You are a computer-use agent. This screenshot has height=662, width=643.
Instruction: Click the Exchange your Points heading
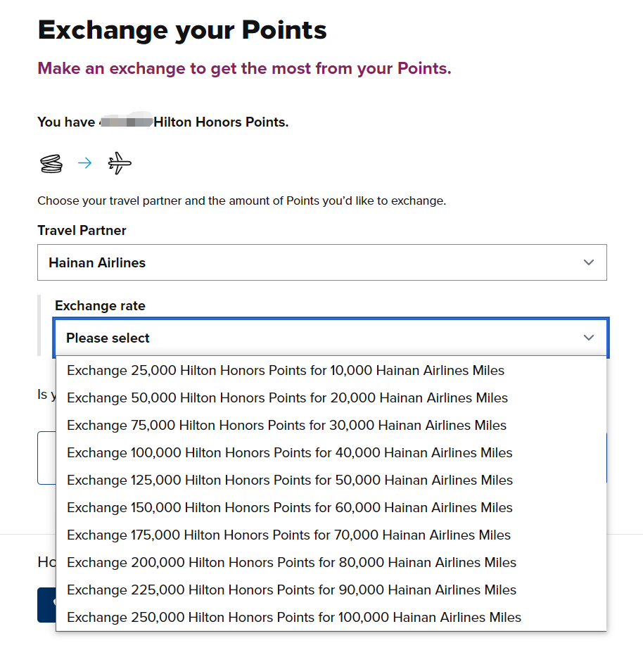[x=182, y=30]
